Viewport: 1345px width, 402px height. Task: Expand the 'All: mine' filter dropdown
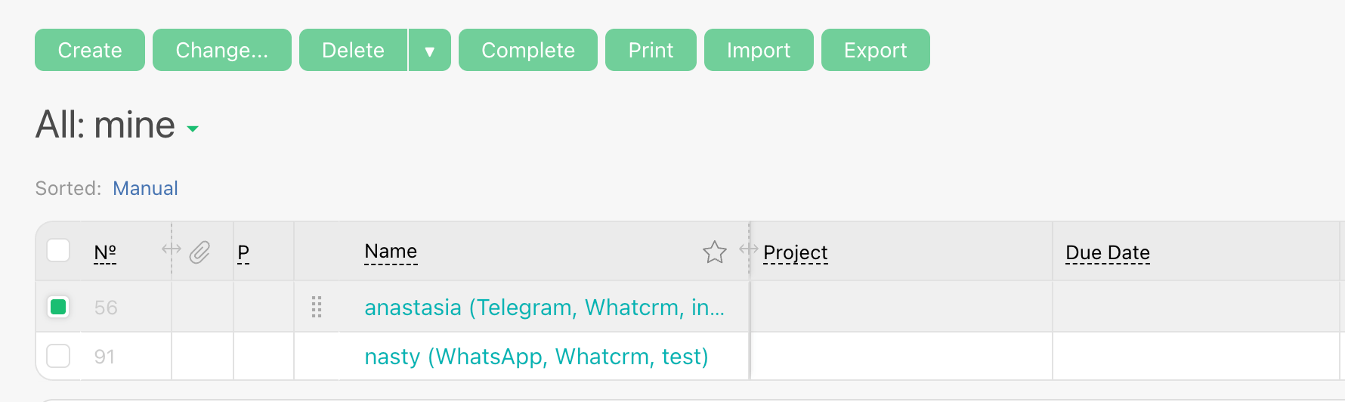193,128
